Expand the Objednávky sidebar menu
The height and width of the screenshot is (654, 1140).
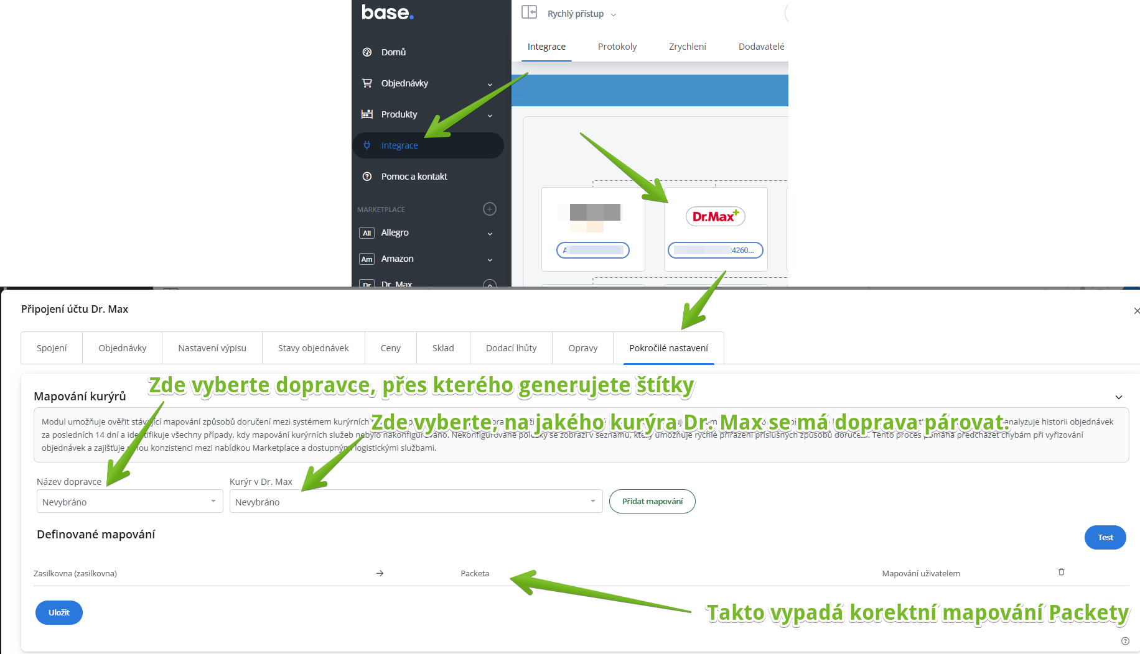click(x=490, y=84)
